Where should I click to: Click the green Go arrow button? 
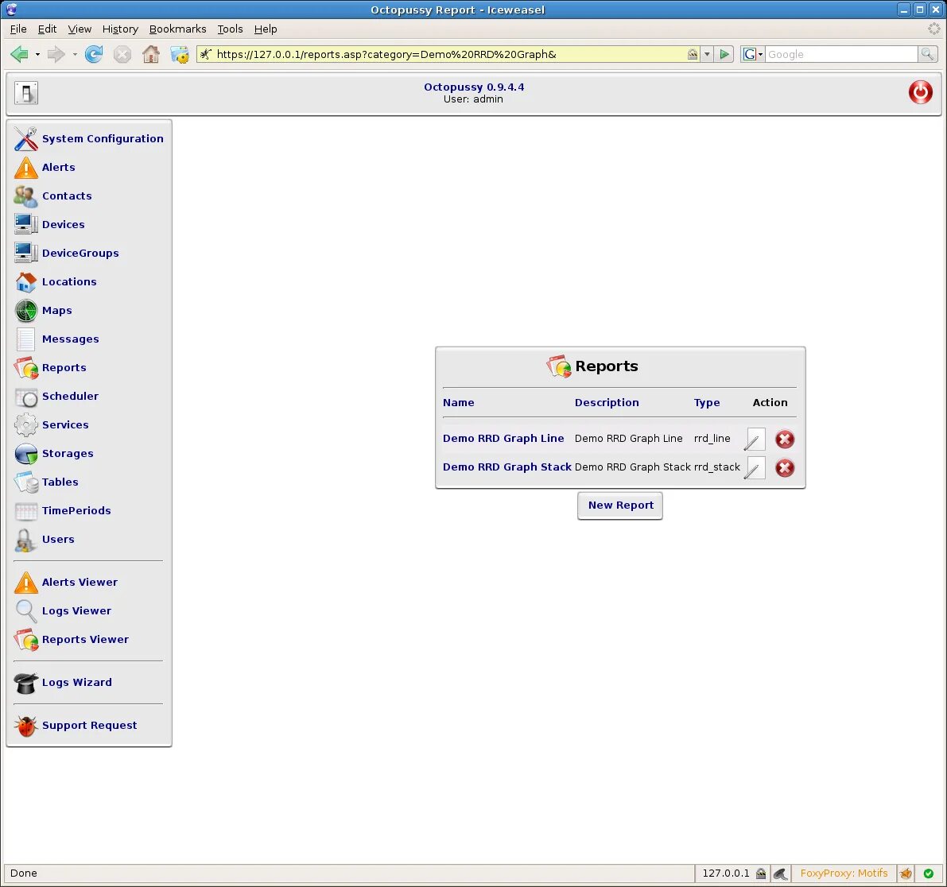[x=724, y=54]
